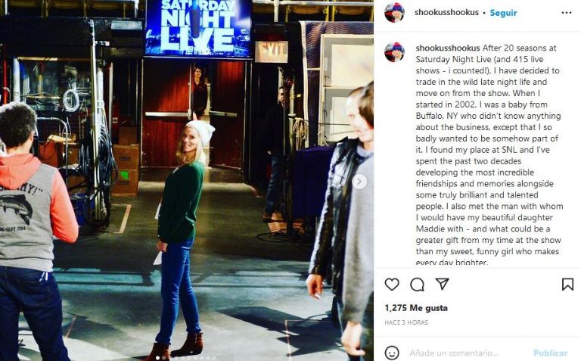Image resolution: width=581 pixels, height=361 pixels.
Task: Save post with bookmark icon
Action: tap(567, 285)
